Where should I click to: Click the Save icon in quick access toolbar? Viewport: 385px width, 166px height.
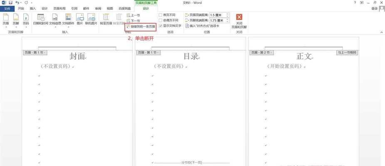point(10,2)
